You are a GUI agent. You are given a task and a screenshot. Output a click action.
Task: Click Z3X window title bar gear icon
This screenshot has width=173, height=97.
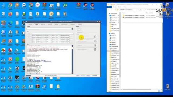click(26, 22)
